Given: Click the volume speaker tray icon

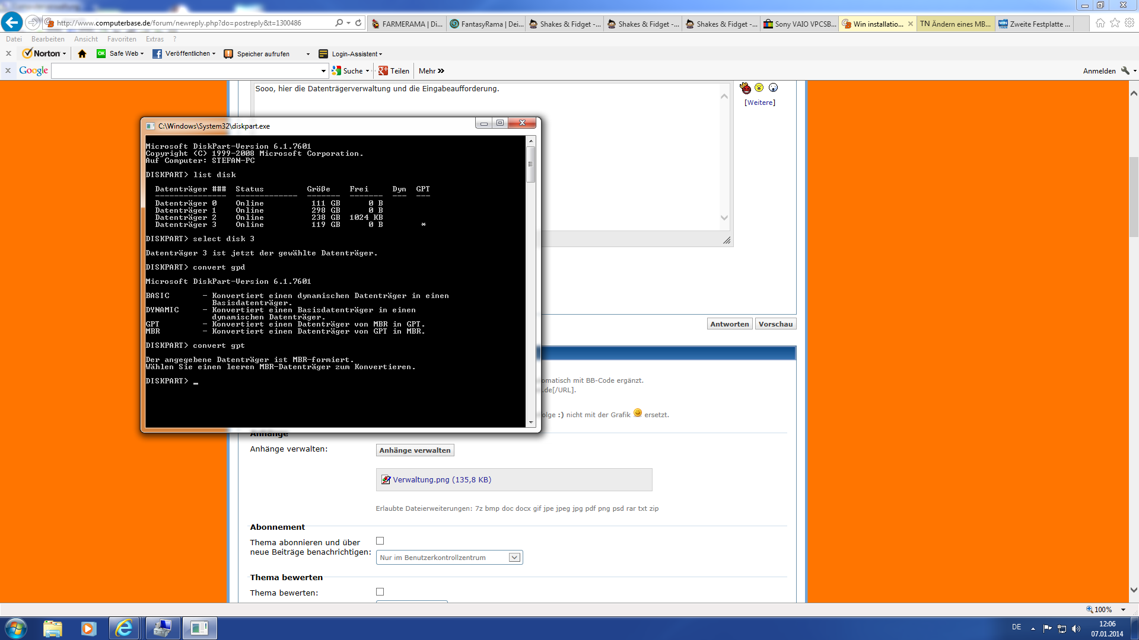Looking at the screenshot, I should click(x=1076, y=629).
